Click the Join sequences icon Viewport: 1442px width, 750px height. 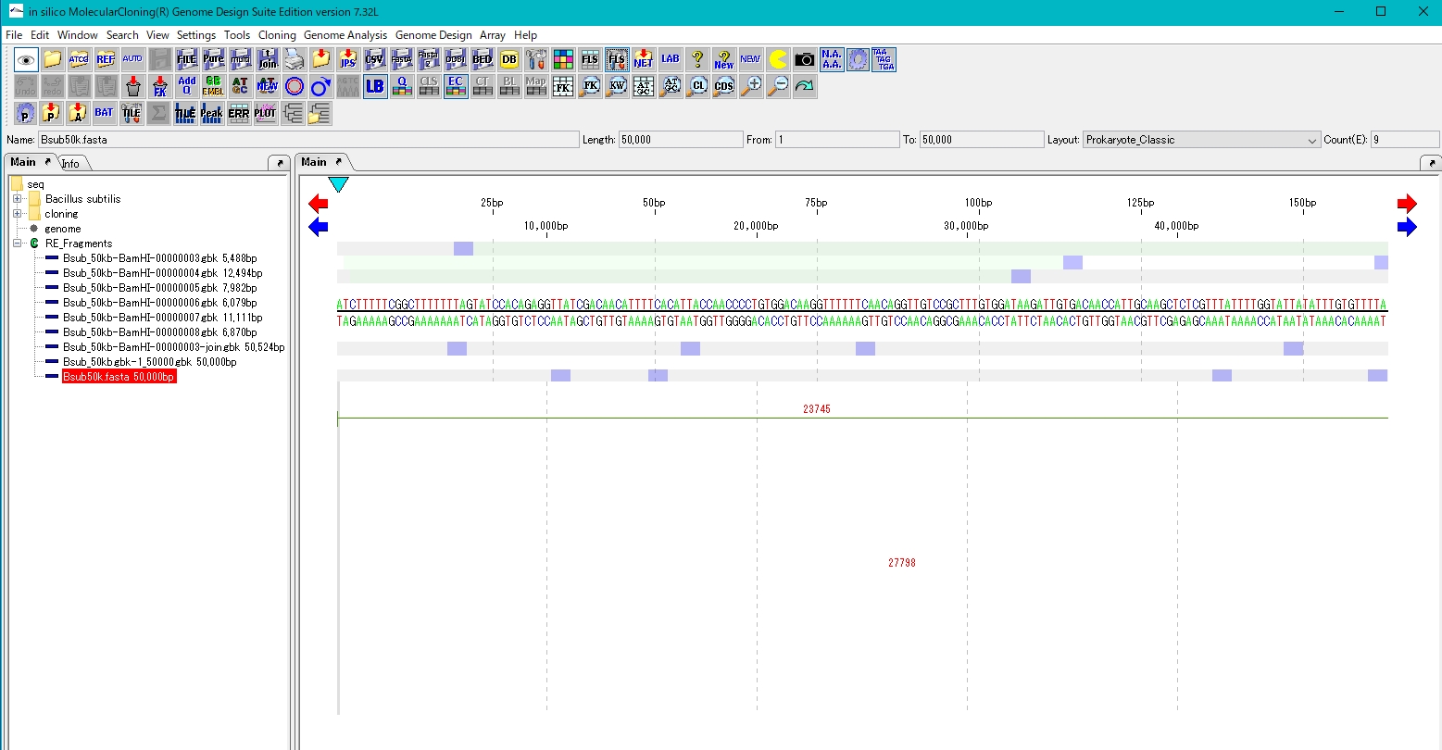point(267,60)
